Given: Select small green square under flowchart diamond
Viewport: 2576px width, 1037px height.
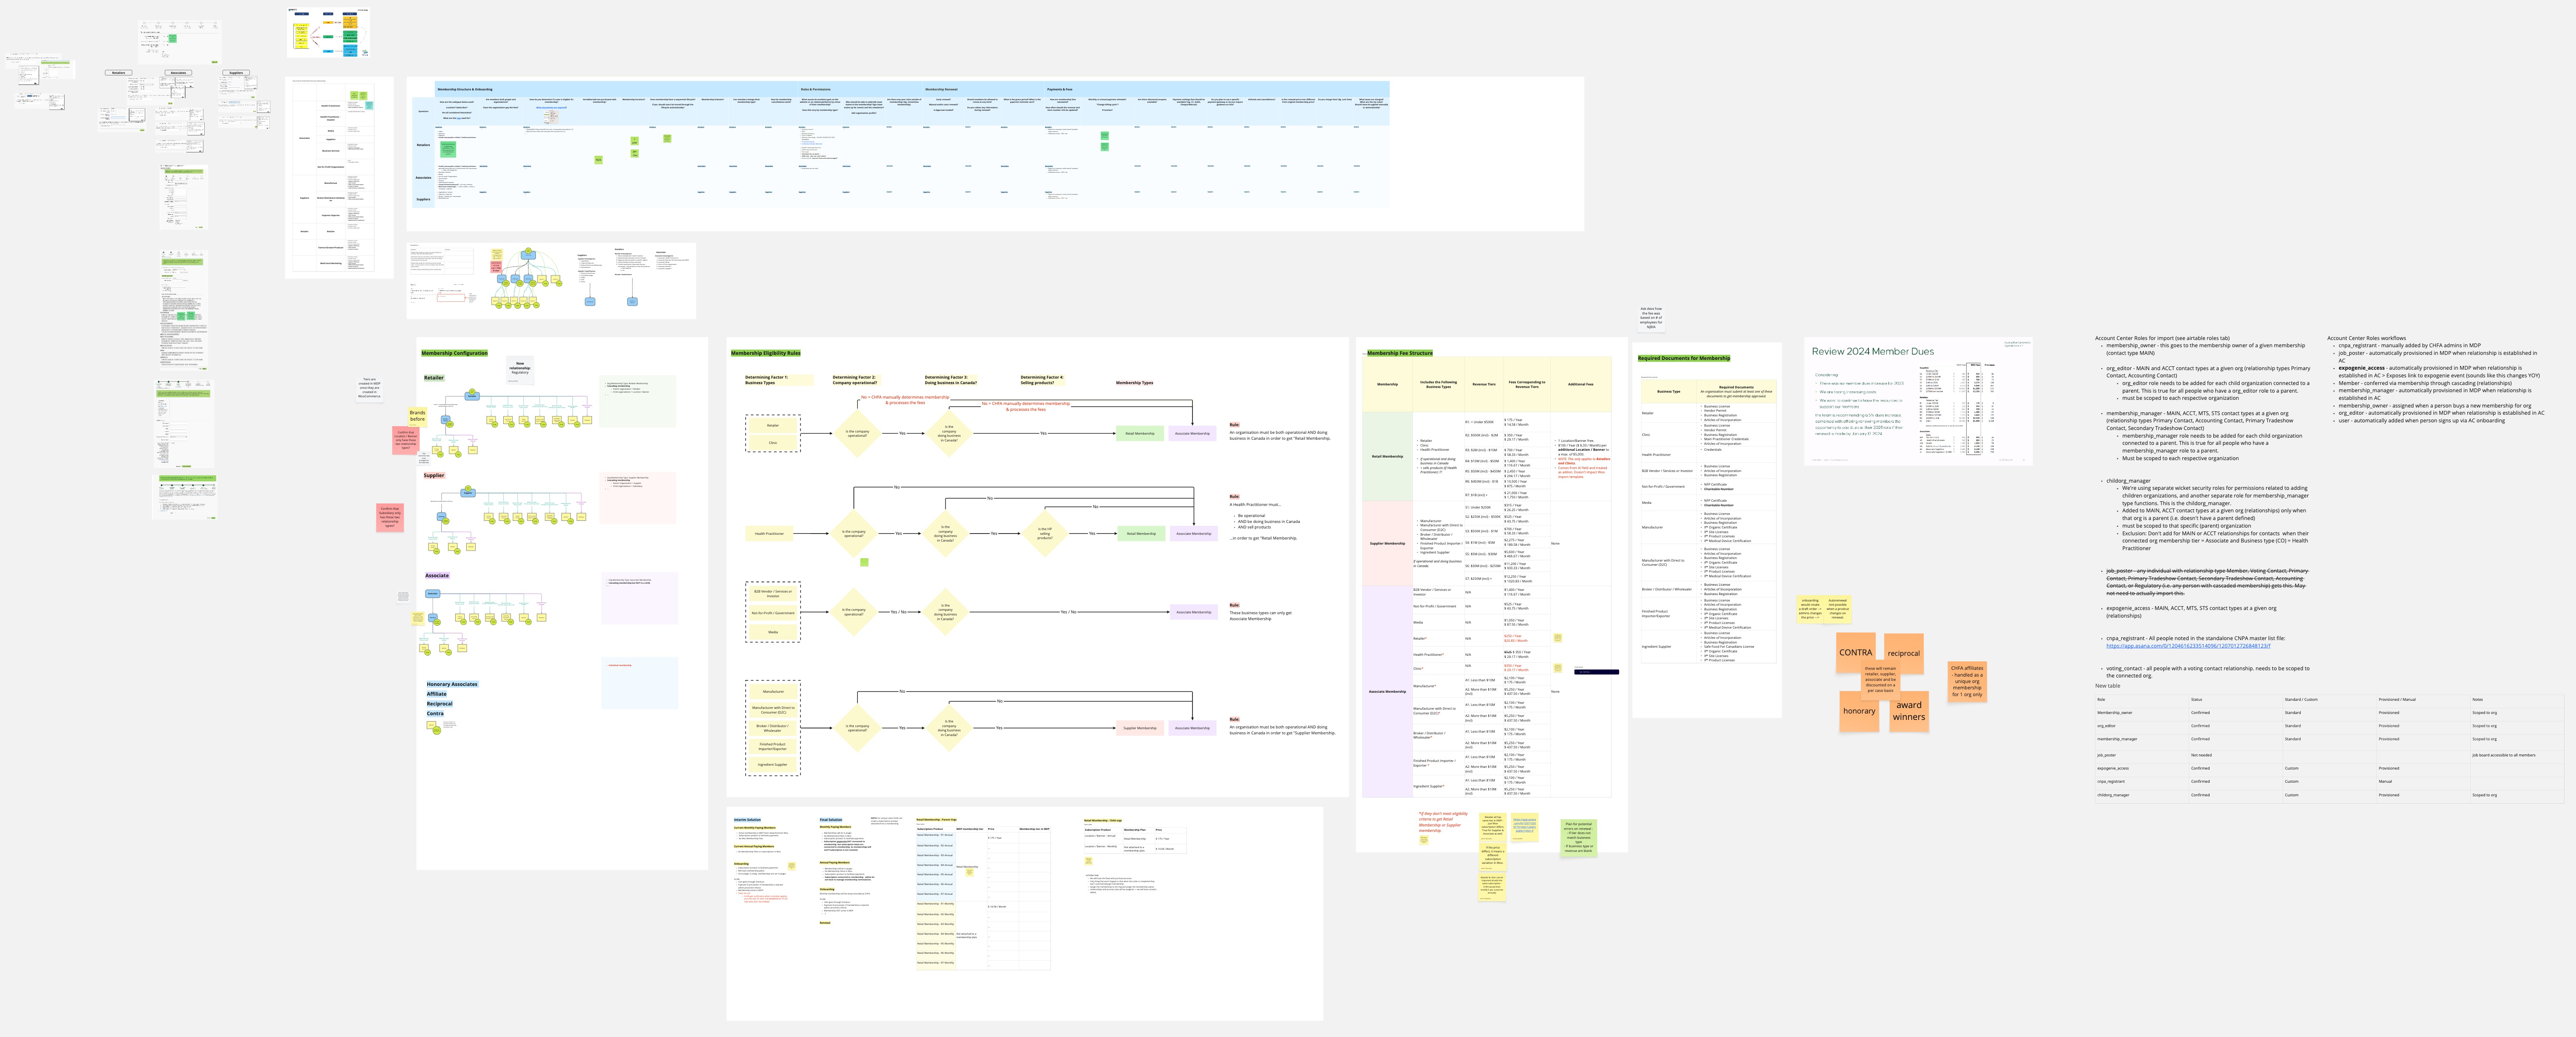Looking at the screenshot, I should click(864, 562).
